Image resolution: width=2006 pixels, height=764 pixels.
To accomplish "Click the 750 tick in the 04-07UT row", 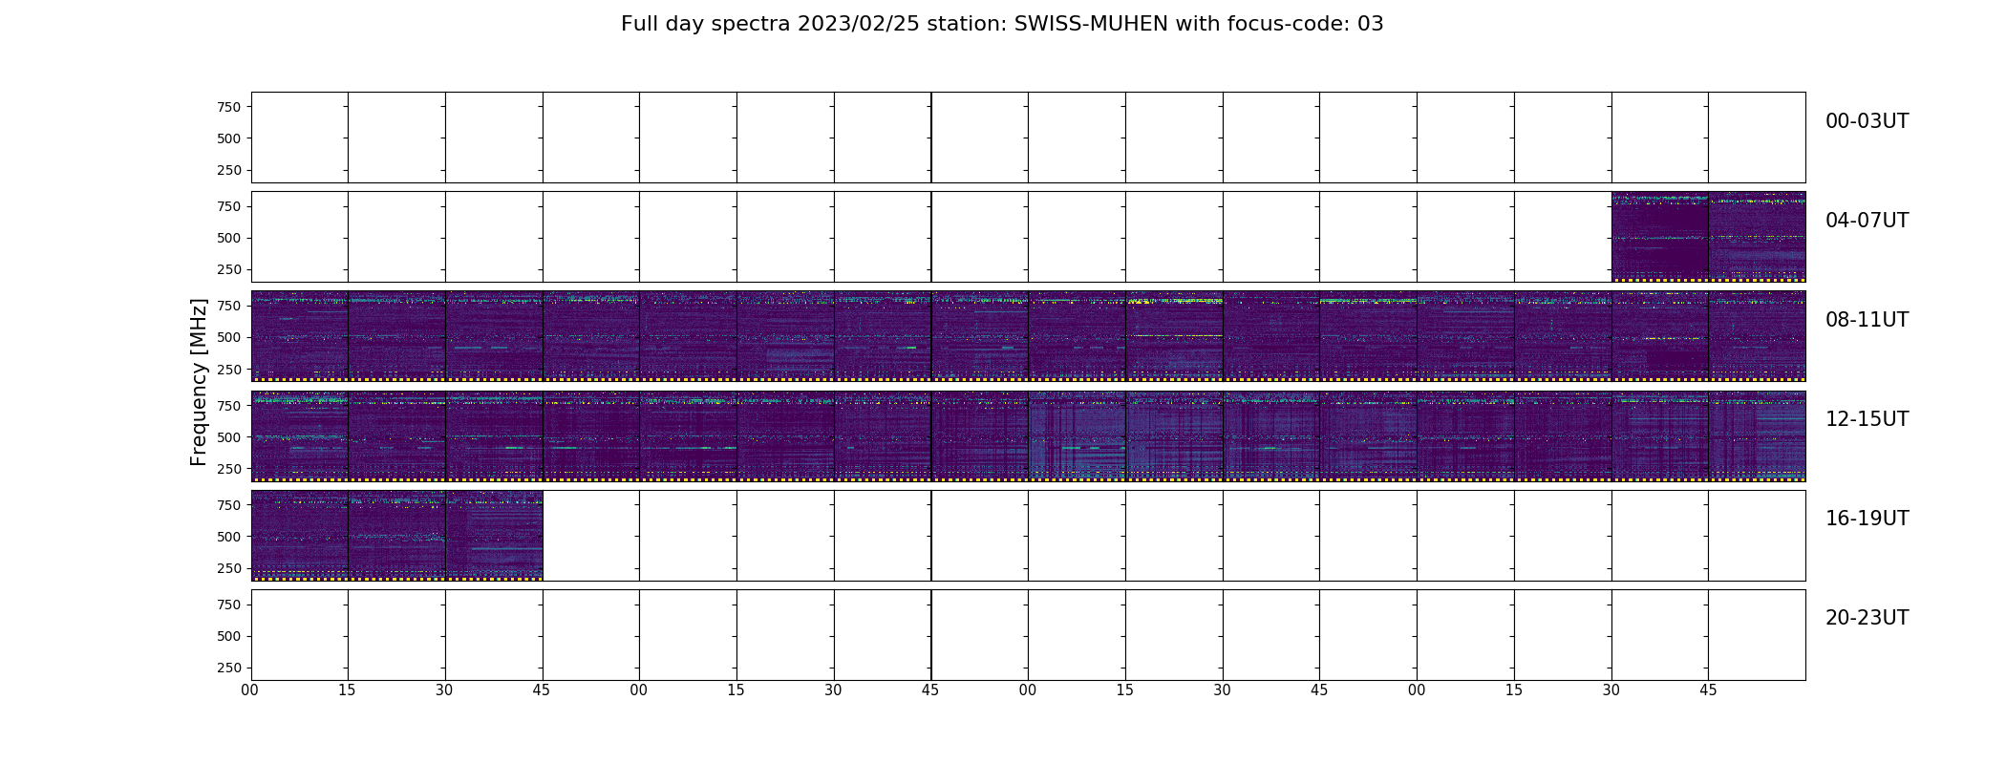I will click(229, 206).
